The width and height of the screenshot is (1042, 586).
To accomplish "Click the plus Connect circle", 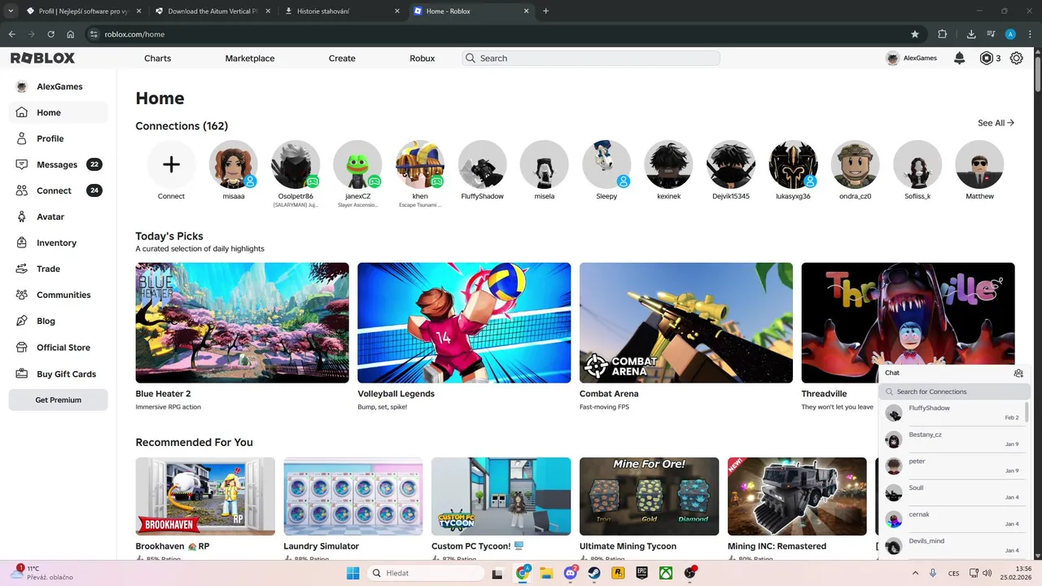I will pos(171,164).
